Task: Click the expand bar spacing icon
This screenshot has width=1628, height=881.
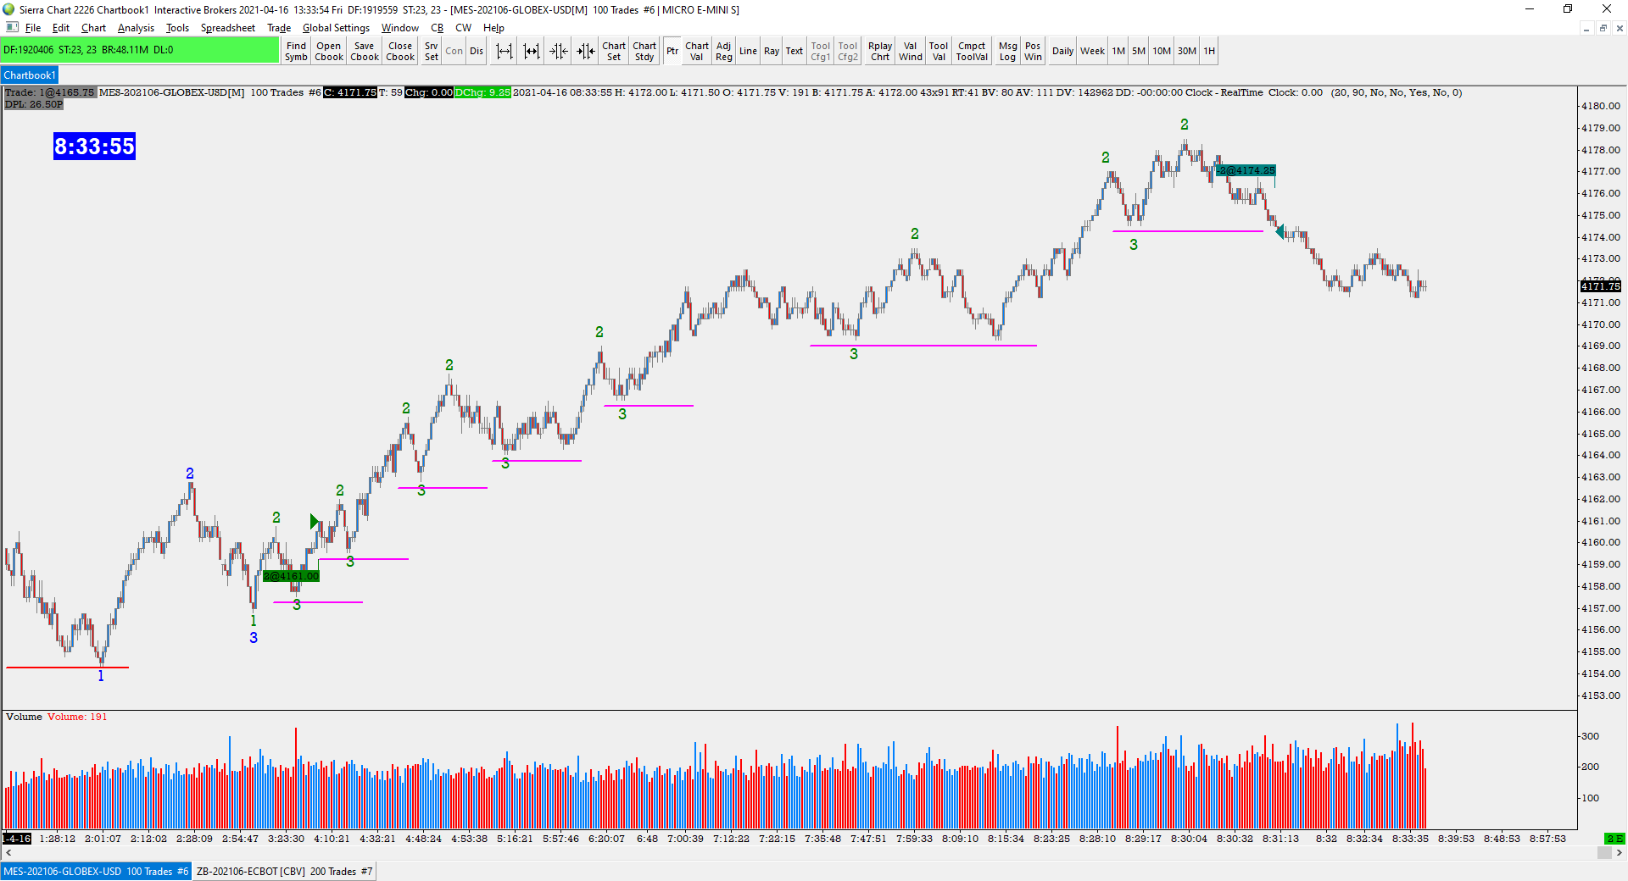Action: (x=505, y=51)
